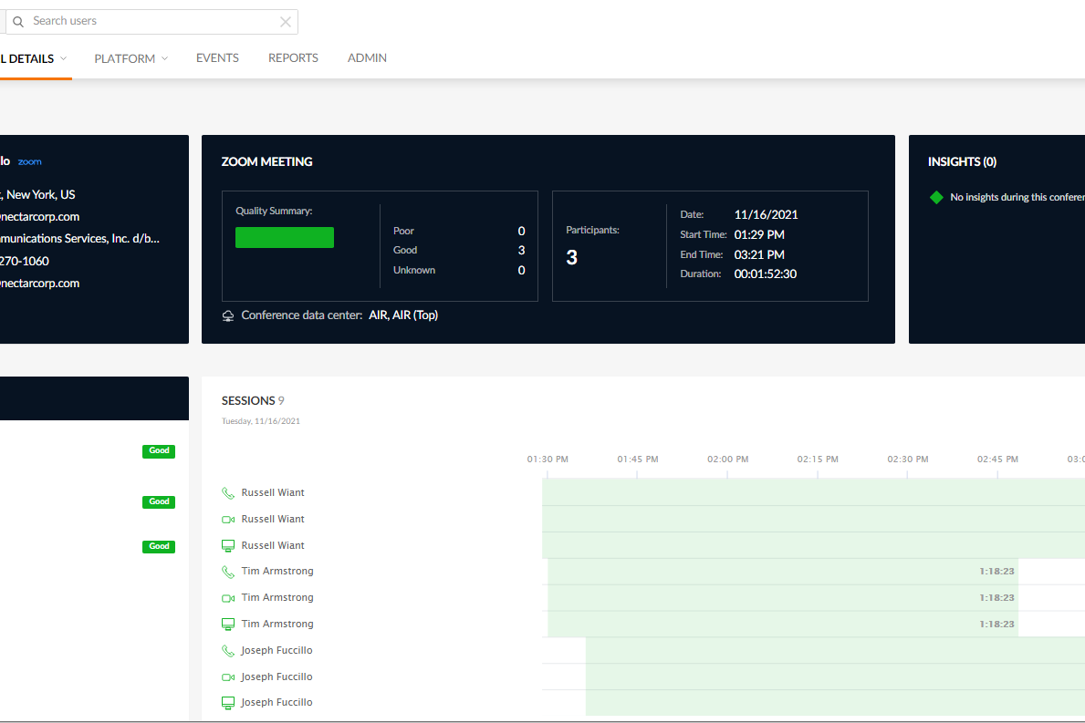Click the 02:15 PM timeline marker
This screenshot has height=723, width=1085.
tap(818, 459)
